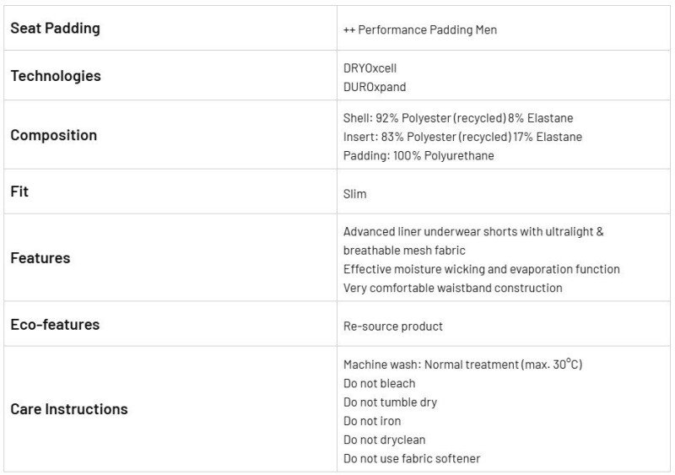The width and height of the screenshot is (675, 475).
Task: Click the Fit row label
Action: point(19,192)
